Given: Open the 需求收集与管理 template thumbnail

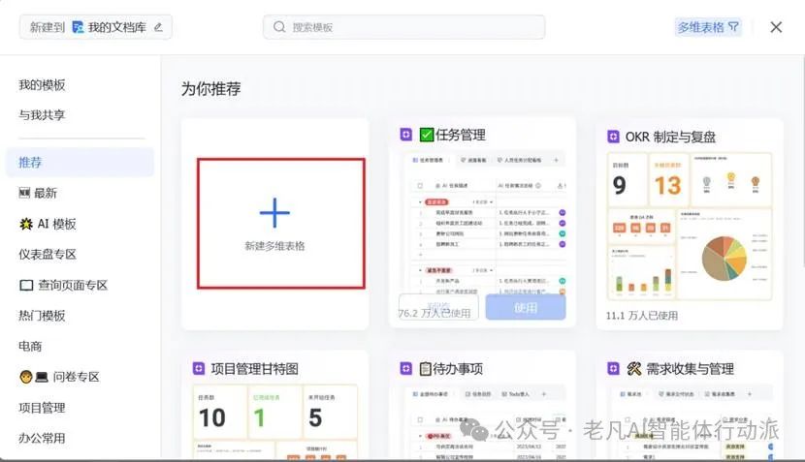Looking at the screenshot, I should tap(691, 420).
